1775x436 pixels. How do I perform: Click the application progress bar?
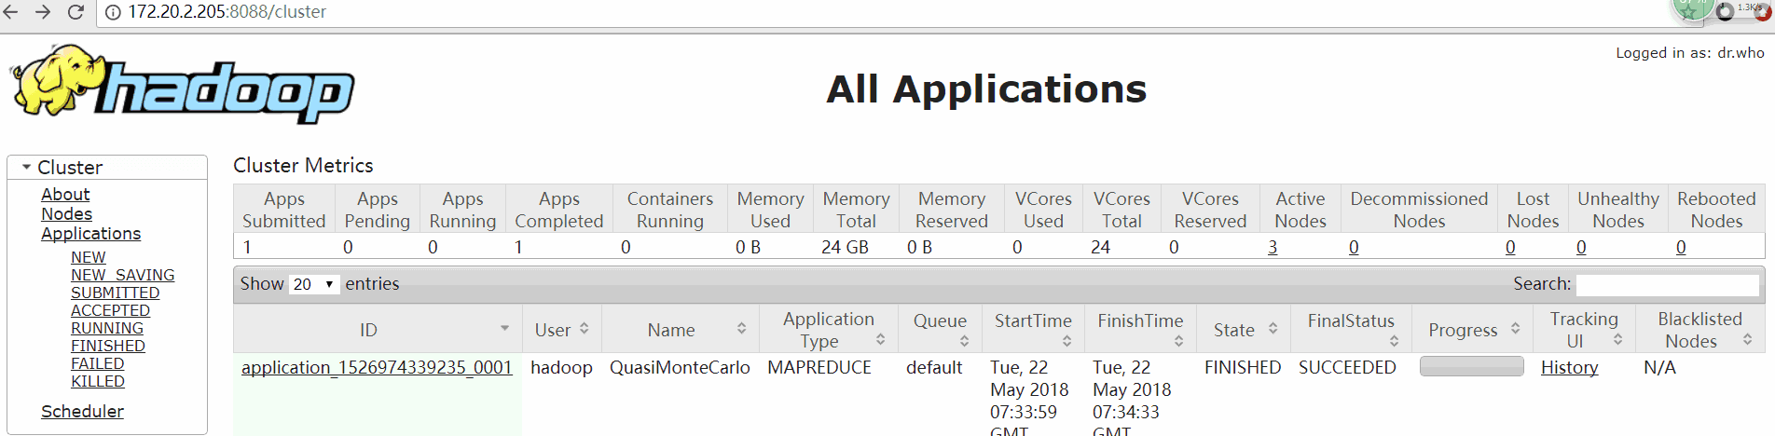(1471, 367)
